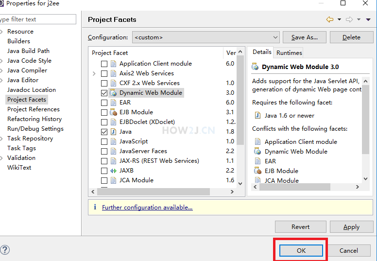Image resolution: width=377 pixels, height=261 pixels.
Task: Click the facet list vertical scrollbar thumb
Action: click(x=240, y=100)
